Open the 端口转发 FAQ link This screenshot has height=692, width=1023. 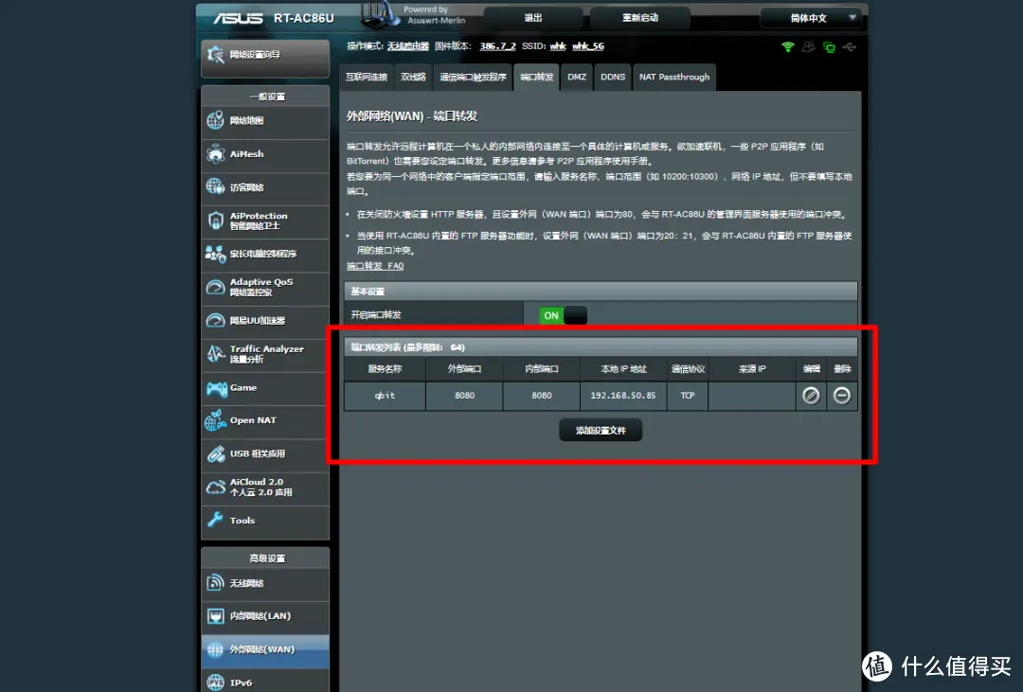(375, 266)
